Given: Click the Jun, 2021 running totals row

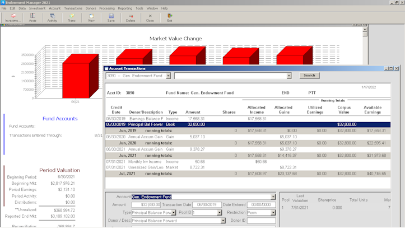Looking at the screenshot, I should 248,156.
